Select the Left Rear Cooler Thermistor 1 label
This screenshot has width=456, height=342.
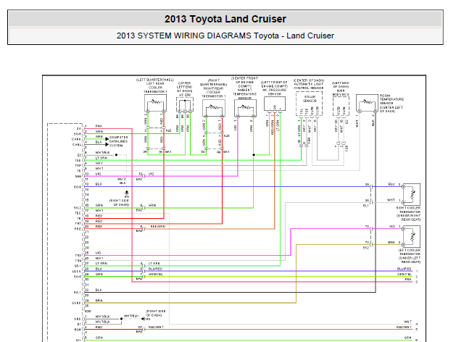tap(155, 85)
